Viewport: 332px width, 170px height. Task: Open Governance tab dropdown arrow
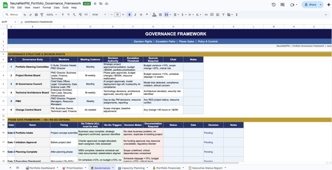[x=113, y=168]
